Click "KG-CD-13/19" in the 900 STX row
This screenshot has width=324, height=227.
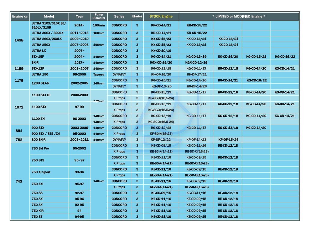(228, 128)
